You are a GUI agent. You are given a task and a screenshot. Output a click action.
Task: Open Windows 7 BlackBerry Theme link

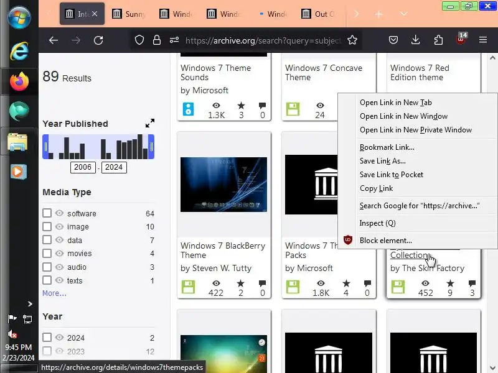click(223, 251)
